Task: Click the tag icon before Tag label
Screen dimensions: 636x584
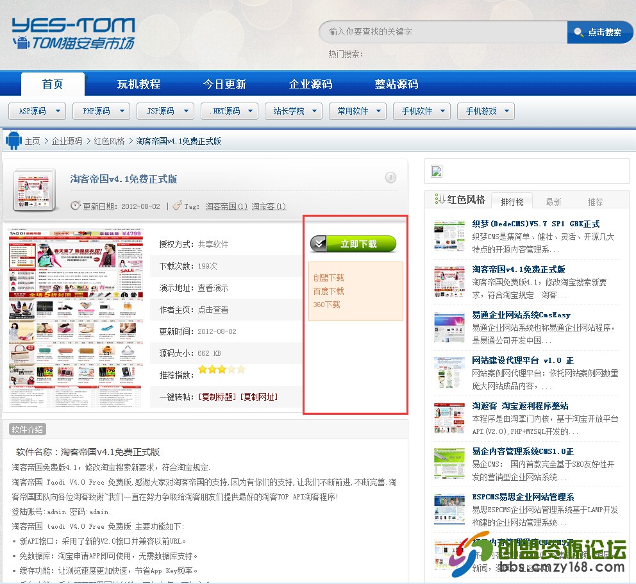Action: click(x=177, y=206)
